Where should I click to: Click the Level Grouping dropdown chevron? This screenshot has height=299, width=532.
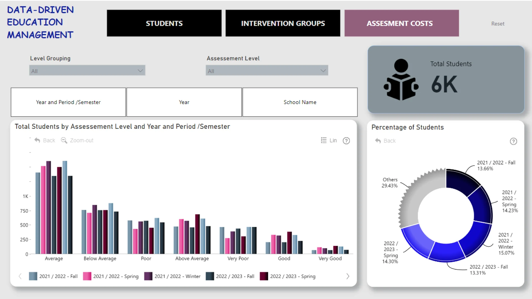click(x=140, y=71)
